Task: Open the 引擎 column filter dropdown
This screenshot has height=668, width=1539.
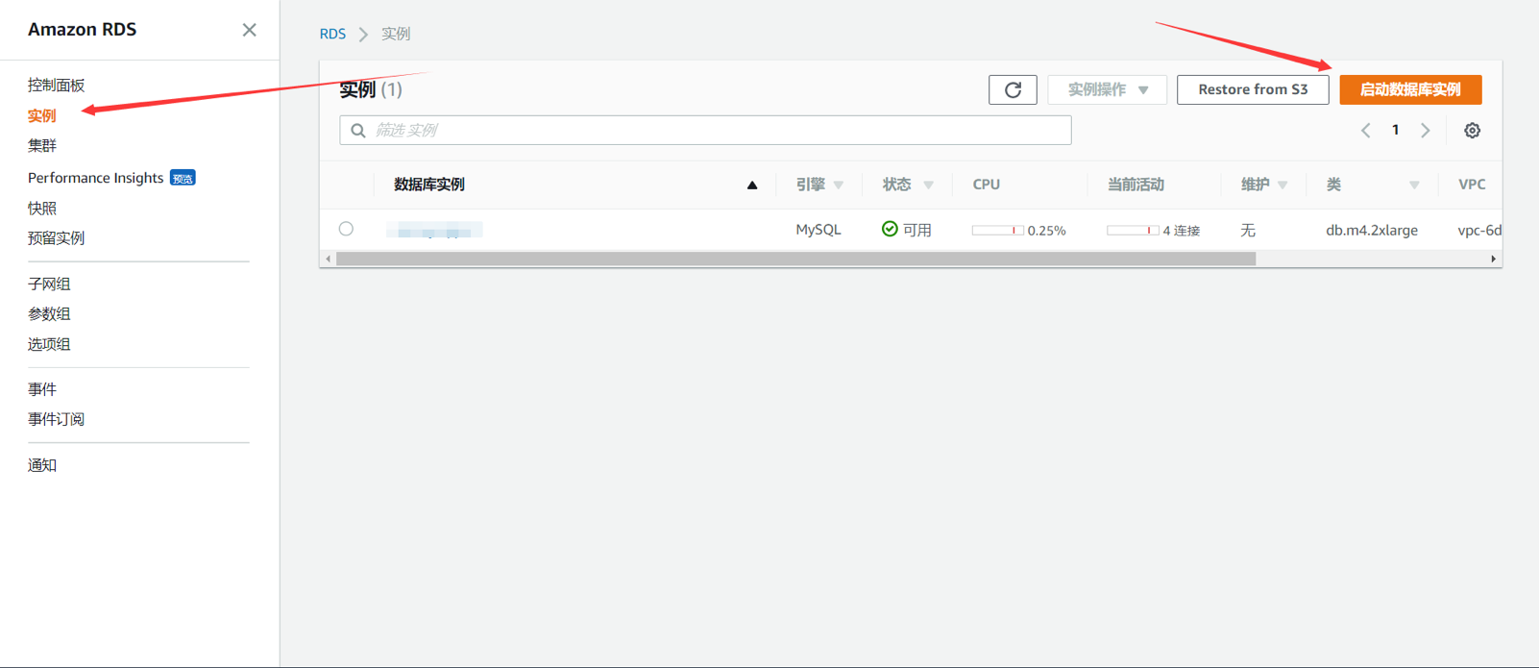Action: [x=839, y=186]
